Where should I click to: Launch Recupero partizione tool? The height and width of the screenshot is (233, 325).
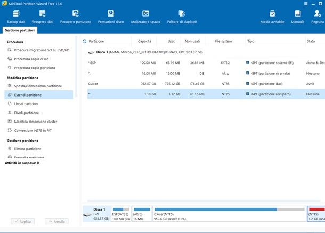(76, 17)
